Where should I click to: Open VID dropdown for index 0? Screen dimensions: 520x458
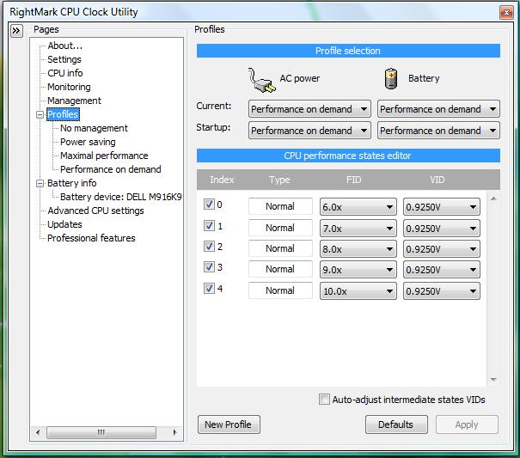point(442,207)
